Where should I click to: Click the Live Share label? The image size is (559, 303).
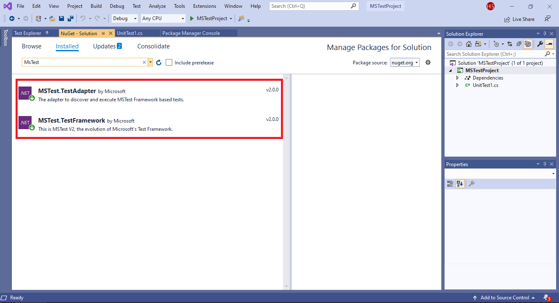tap(523, 19)
